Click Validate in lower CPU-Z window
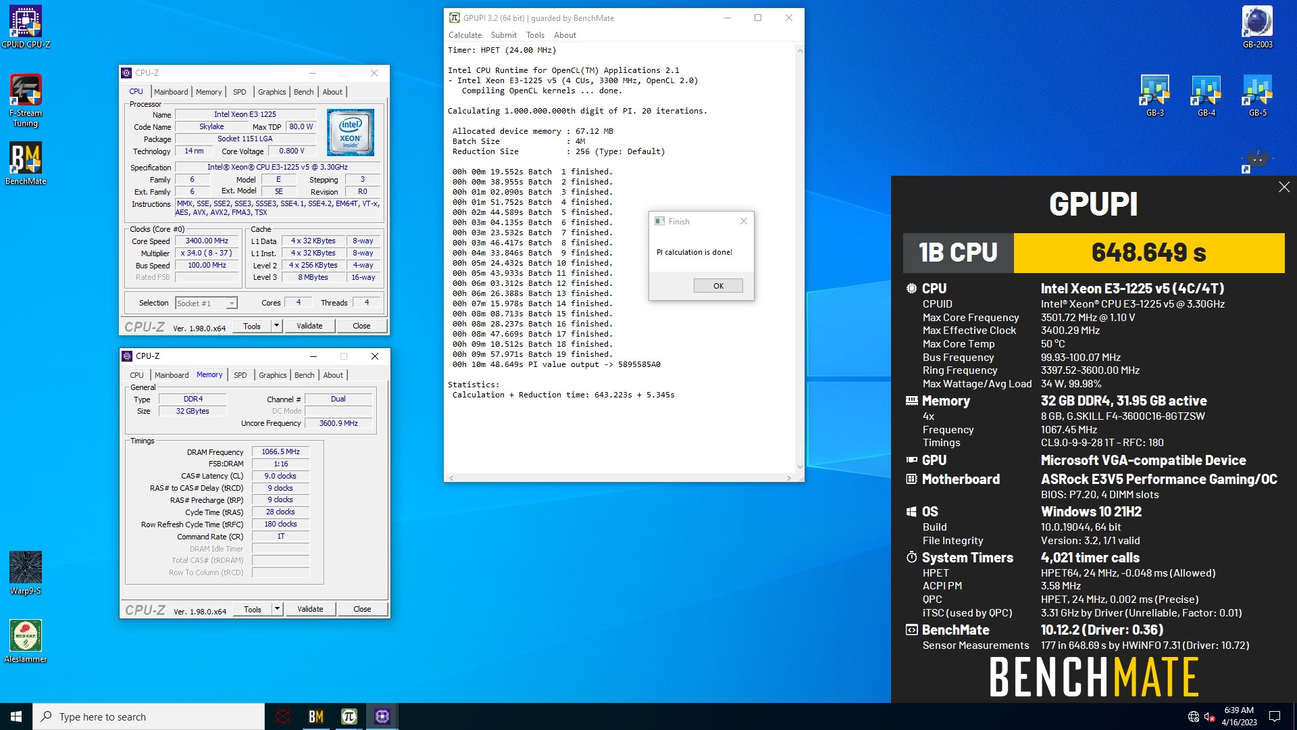 tap(310, 609)
